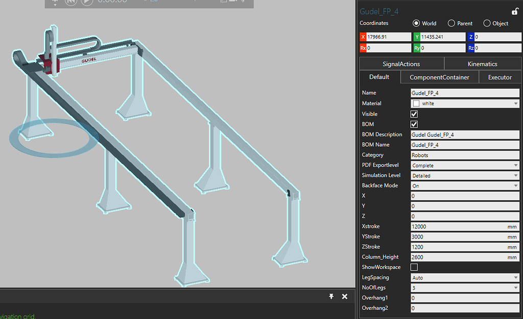Select the pointer icon at toolbar right

[x=243, y=2]
